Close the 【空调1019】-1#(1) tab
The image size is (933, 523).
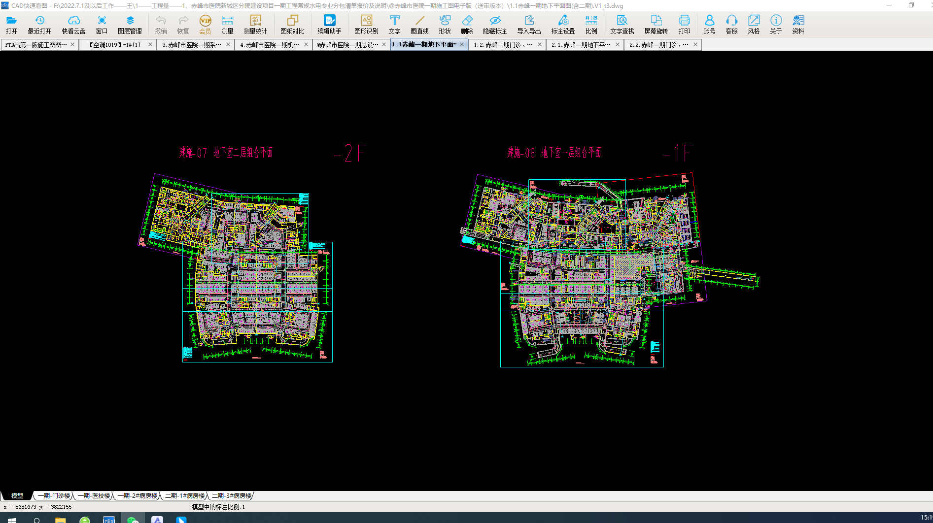tap(150, 44)
